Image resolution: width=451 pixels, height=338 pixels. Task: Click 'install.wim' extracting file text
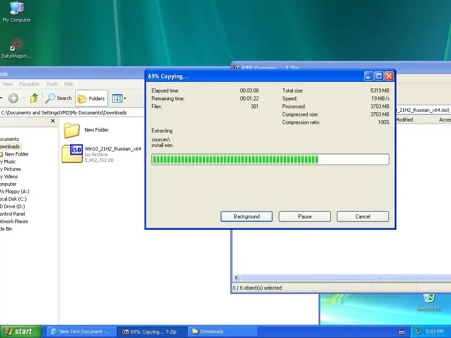[x=162, y=145]
